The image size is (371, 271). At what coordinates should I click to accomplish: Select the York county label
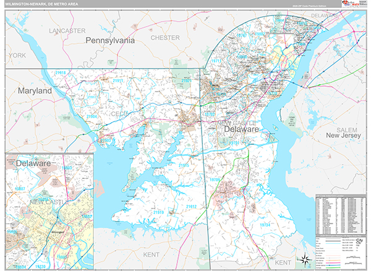pyautogui.click(x=18, y=56)
